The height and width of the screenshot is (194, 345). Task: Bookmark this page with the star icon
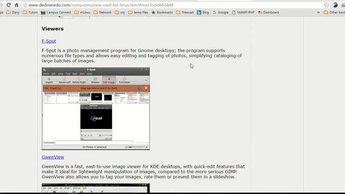[x=327, y=5]
